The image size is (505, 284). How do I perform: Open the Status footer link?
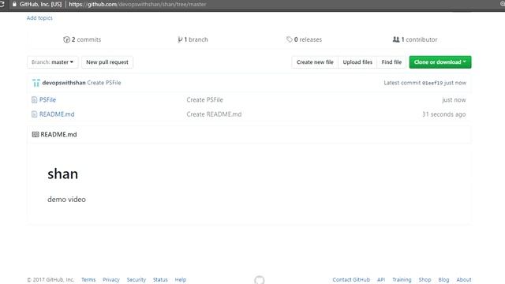click(160, 280)
